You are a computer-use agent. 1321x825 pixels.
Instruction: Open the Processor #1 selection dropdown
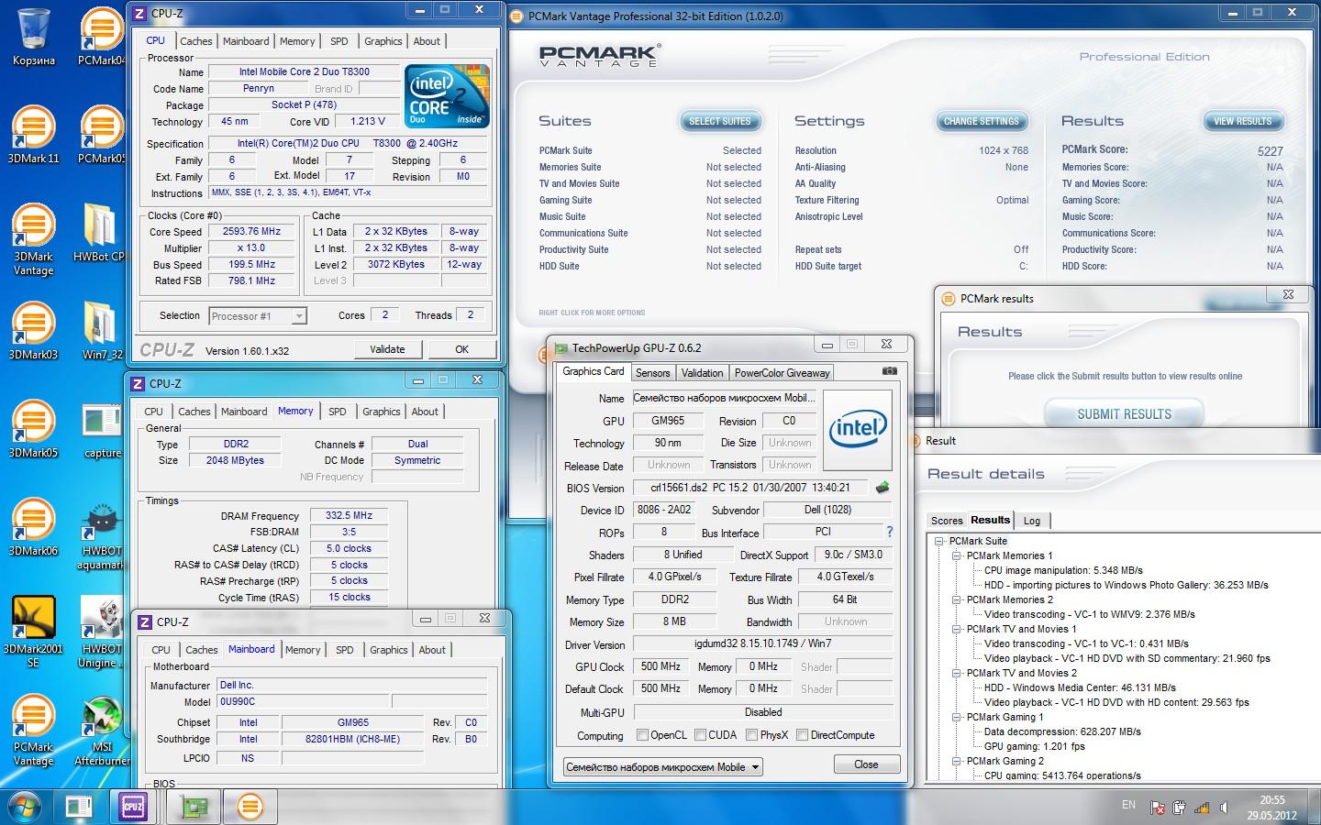[258, 315]
